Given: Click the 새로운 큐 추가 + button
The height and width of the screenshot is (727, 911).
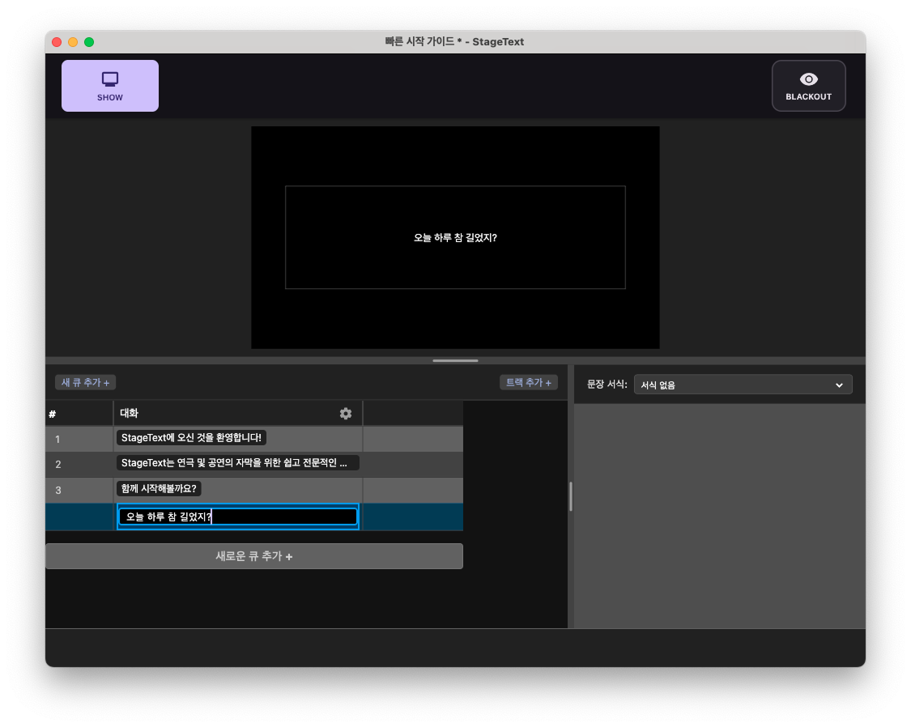Looking at the screenshot, I should pos(254,556).
